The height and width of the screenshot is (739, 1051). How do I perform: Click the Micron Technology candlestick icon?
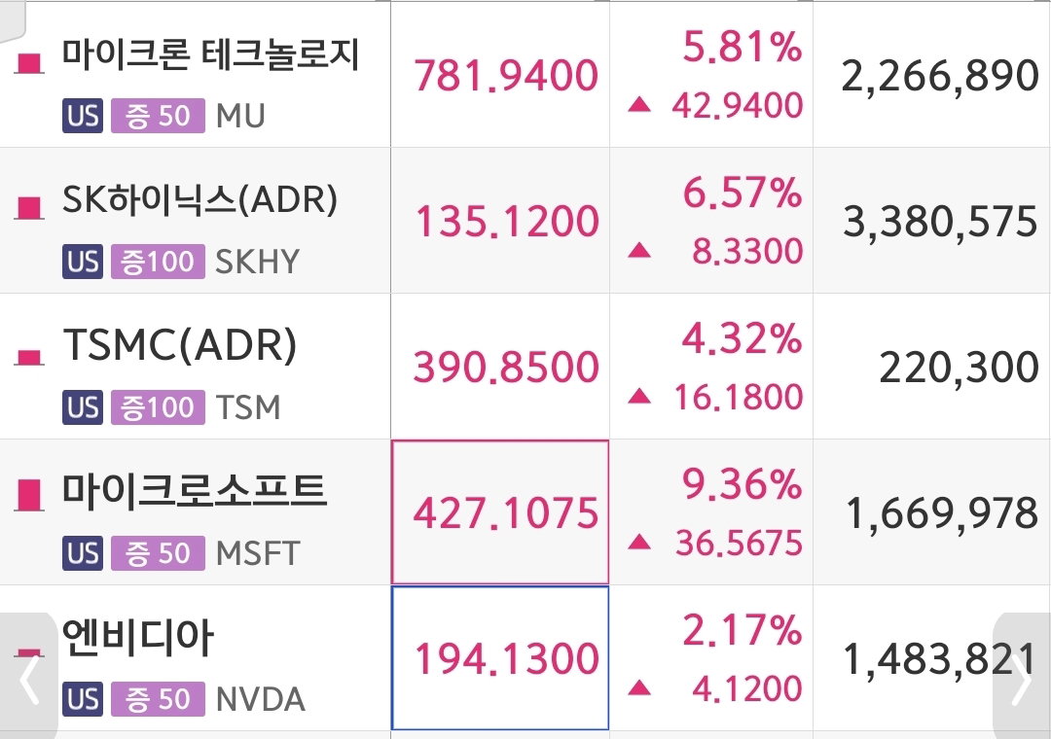(x=29, y=63)
